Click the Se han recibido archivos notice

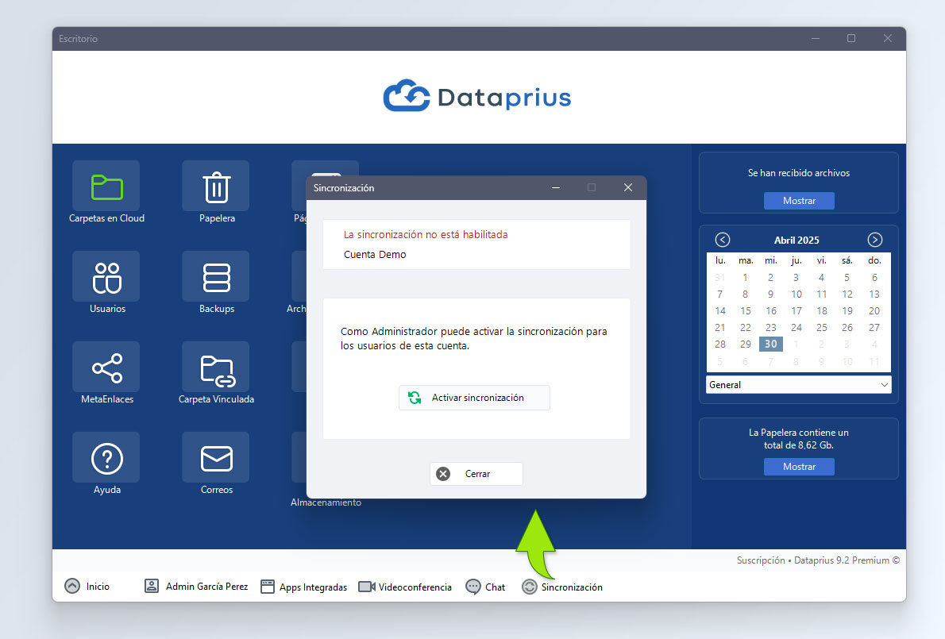[799, 173]
